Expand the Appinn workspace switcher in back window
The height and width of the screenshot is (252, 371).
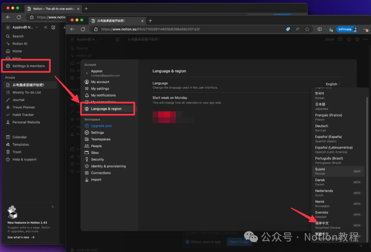click(22, 27)
